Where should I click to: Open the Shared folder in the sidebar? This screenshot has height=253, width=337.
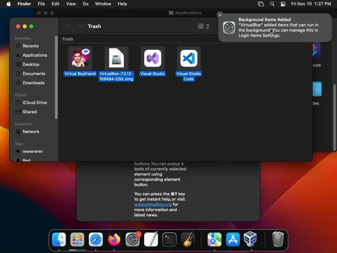pos(29,112)
